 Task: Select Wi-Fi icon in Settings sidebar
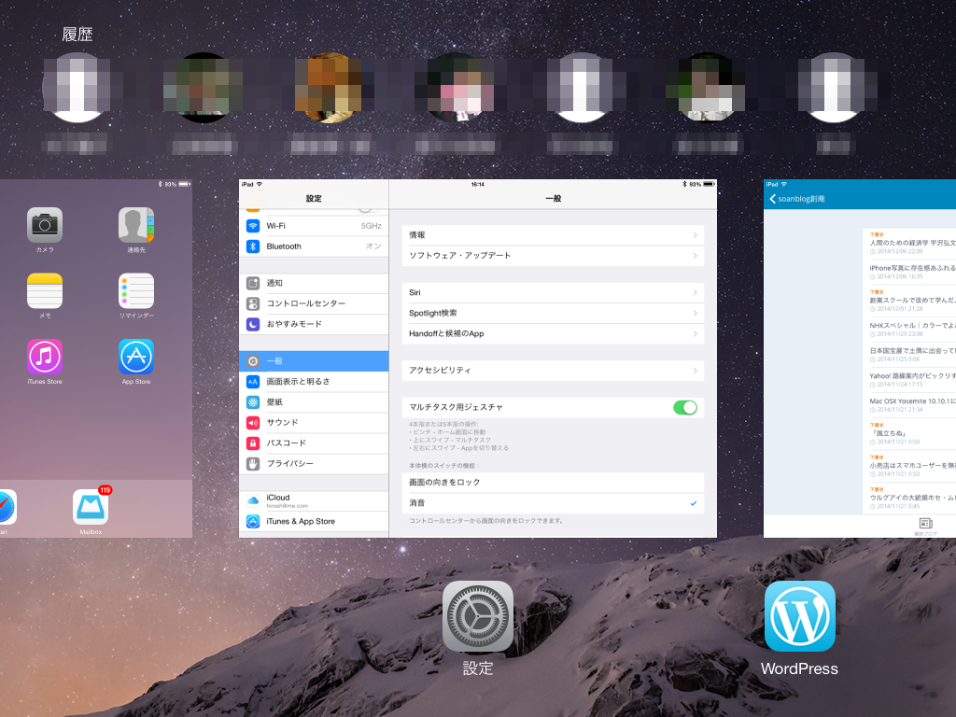point(253,226)
